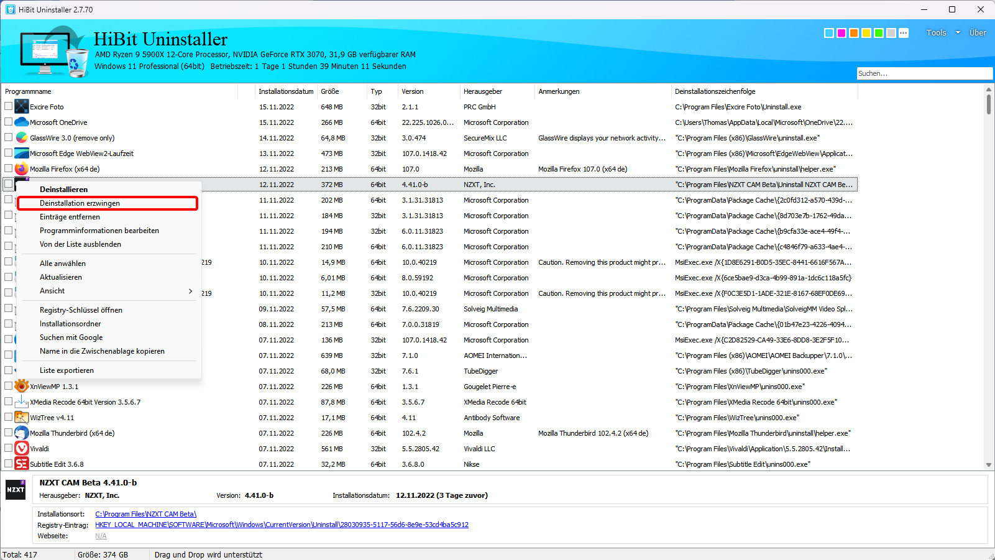Choose Suchen mit Google entry
Image resolution: width=995 pixels, height=560 pixels.
[108, 337]
